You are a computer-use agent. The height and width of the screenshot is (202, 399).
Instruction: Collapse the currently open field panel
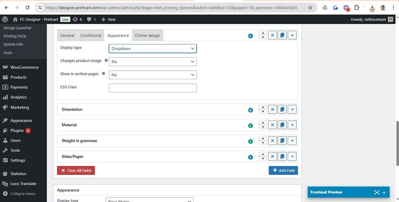(292, 35)
